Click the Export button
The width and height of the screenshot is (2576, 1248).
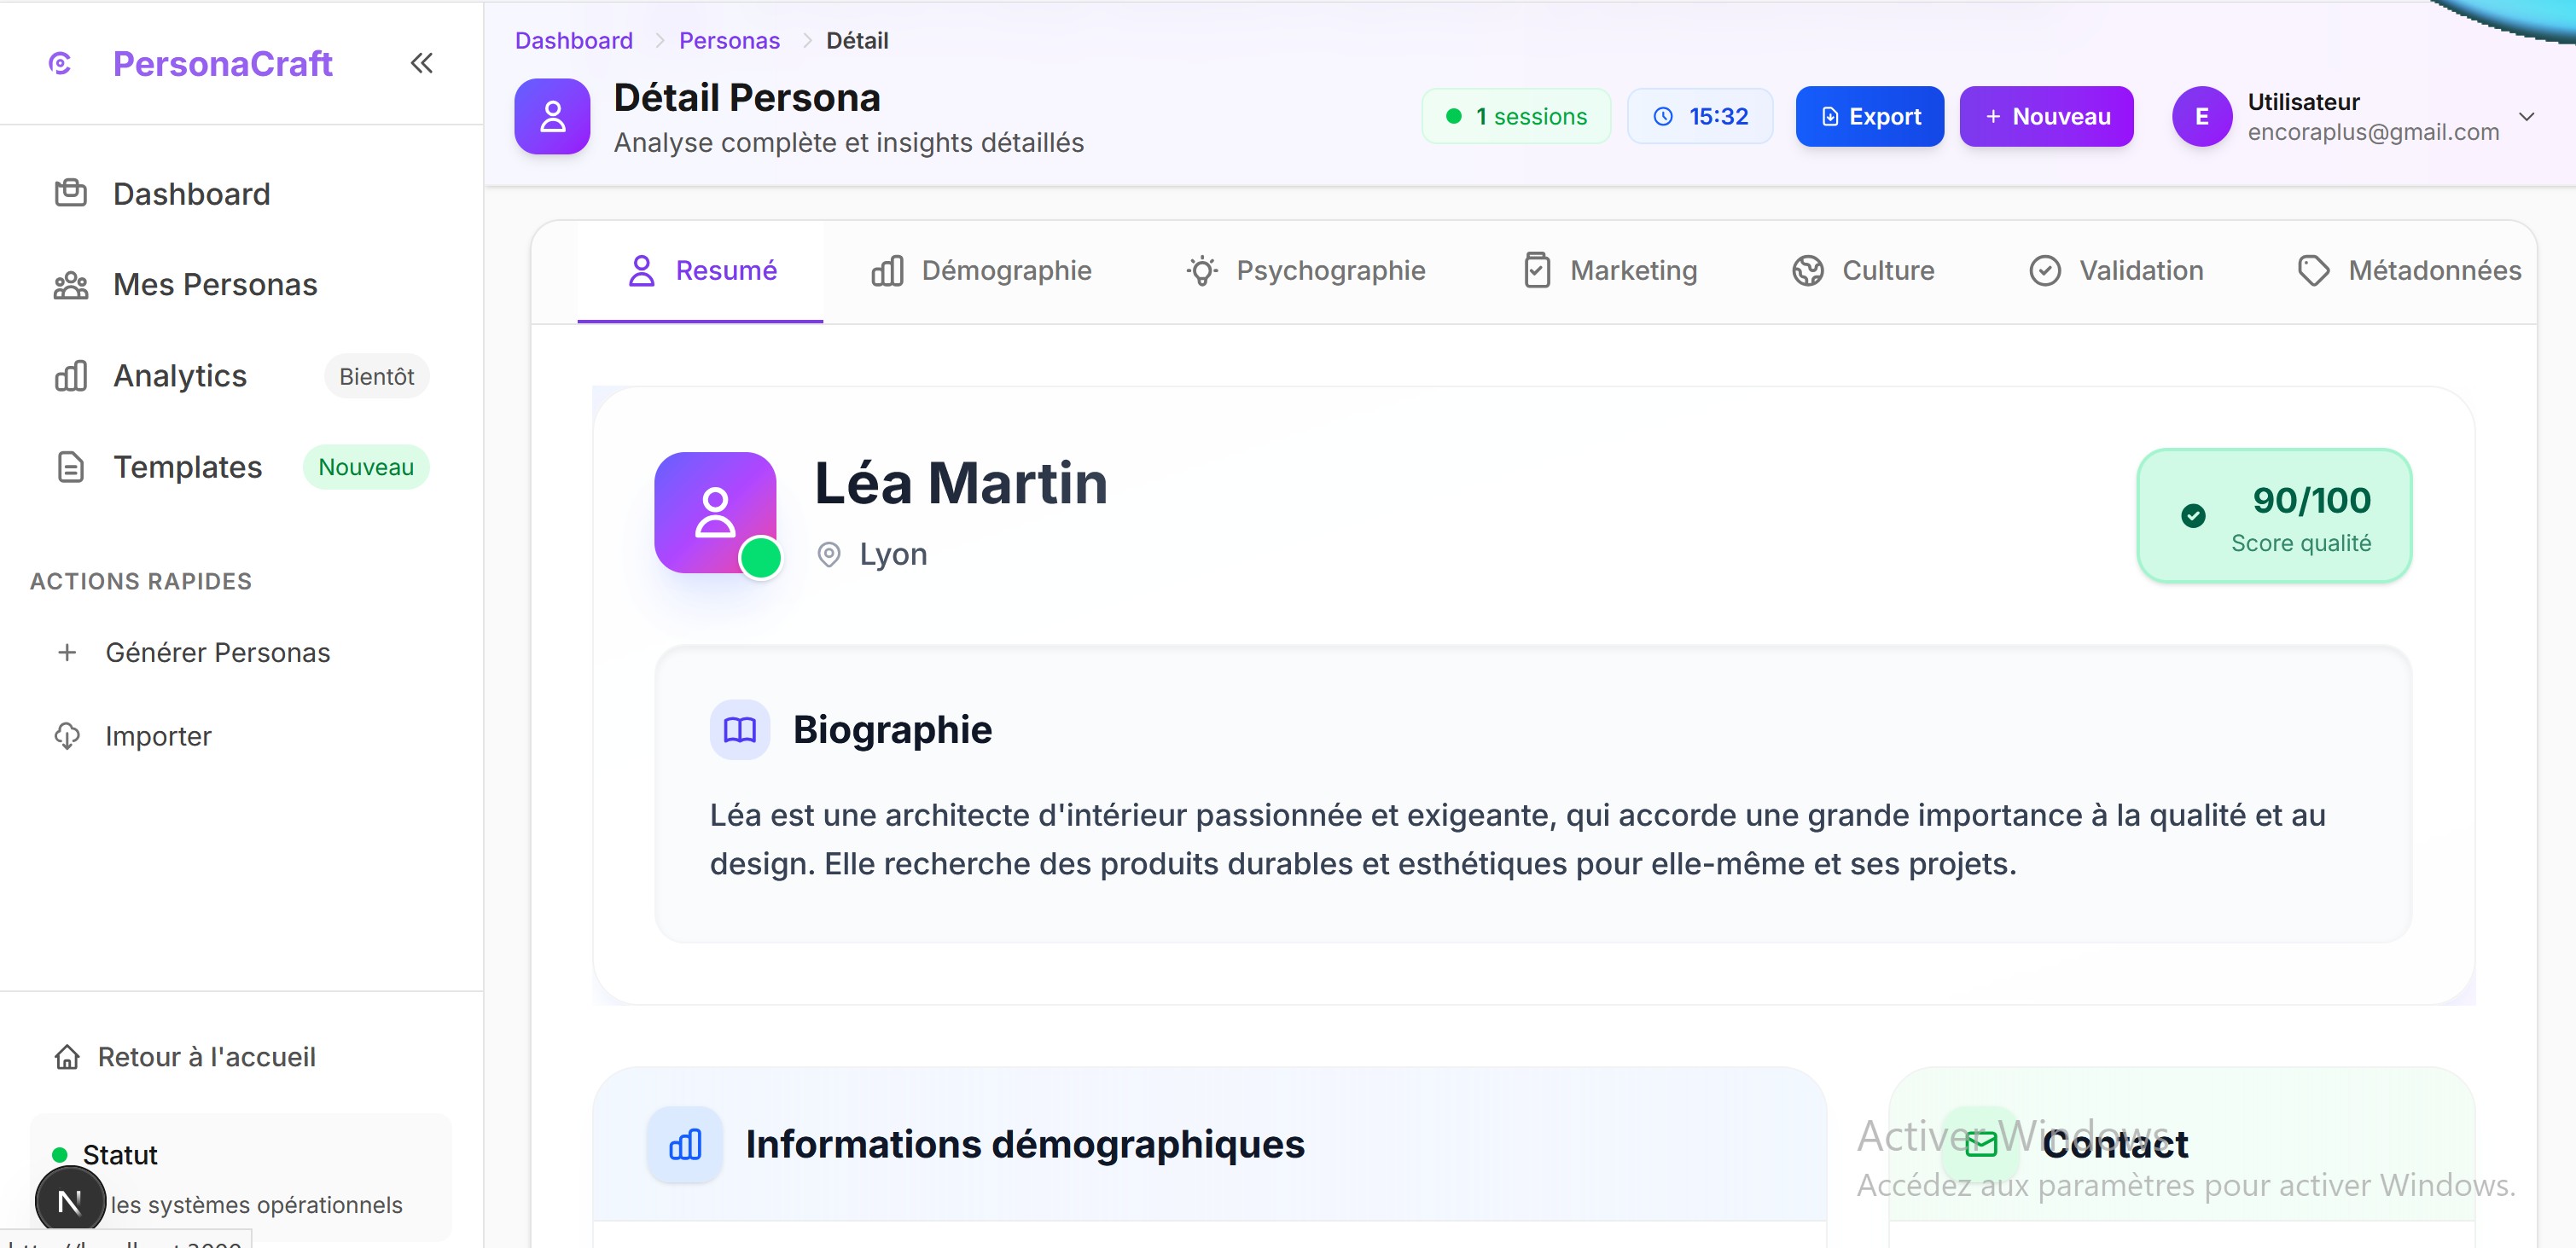pos(1869,117)
